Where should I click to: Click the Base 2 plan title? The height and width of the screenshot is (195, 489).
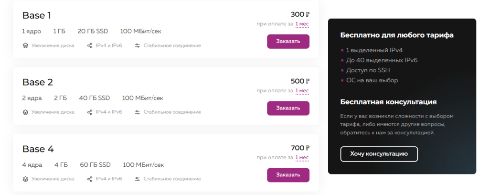(38, 82)
